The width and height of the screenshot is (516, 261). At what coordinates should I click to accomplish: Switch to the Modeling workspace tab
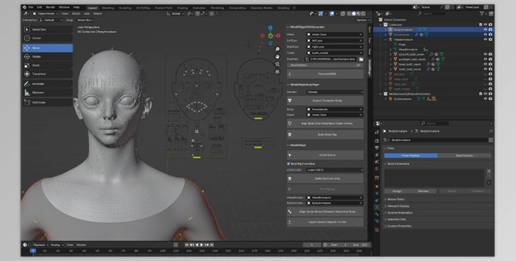pos(107,8)
